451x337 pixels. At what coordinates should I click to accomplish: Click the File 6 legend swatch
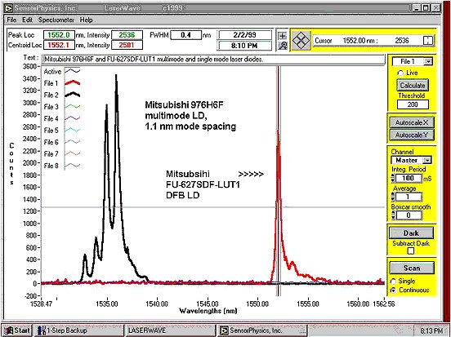coord(72,142)
